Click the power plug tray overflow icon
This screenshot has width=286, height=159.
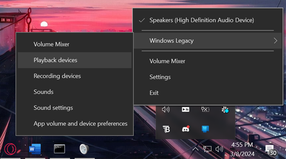205,109
